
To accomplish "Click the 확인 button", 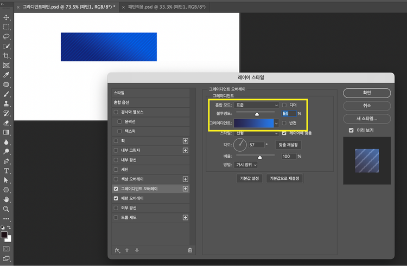I will (x=367, y=93).
